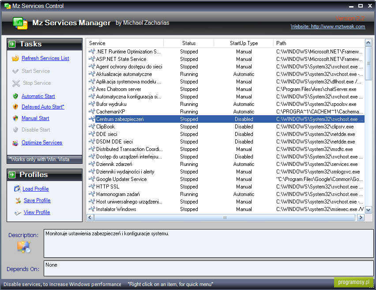This screenshot has height=290, width=376.
Task: Select the Aktualizacje automatyczne service
Action: (x=226, y=74)
